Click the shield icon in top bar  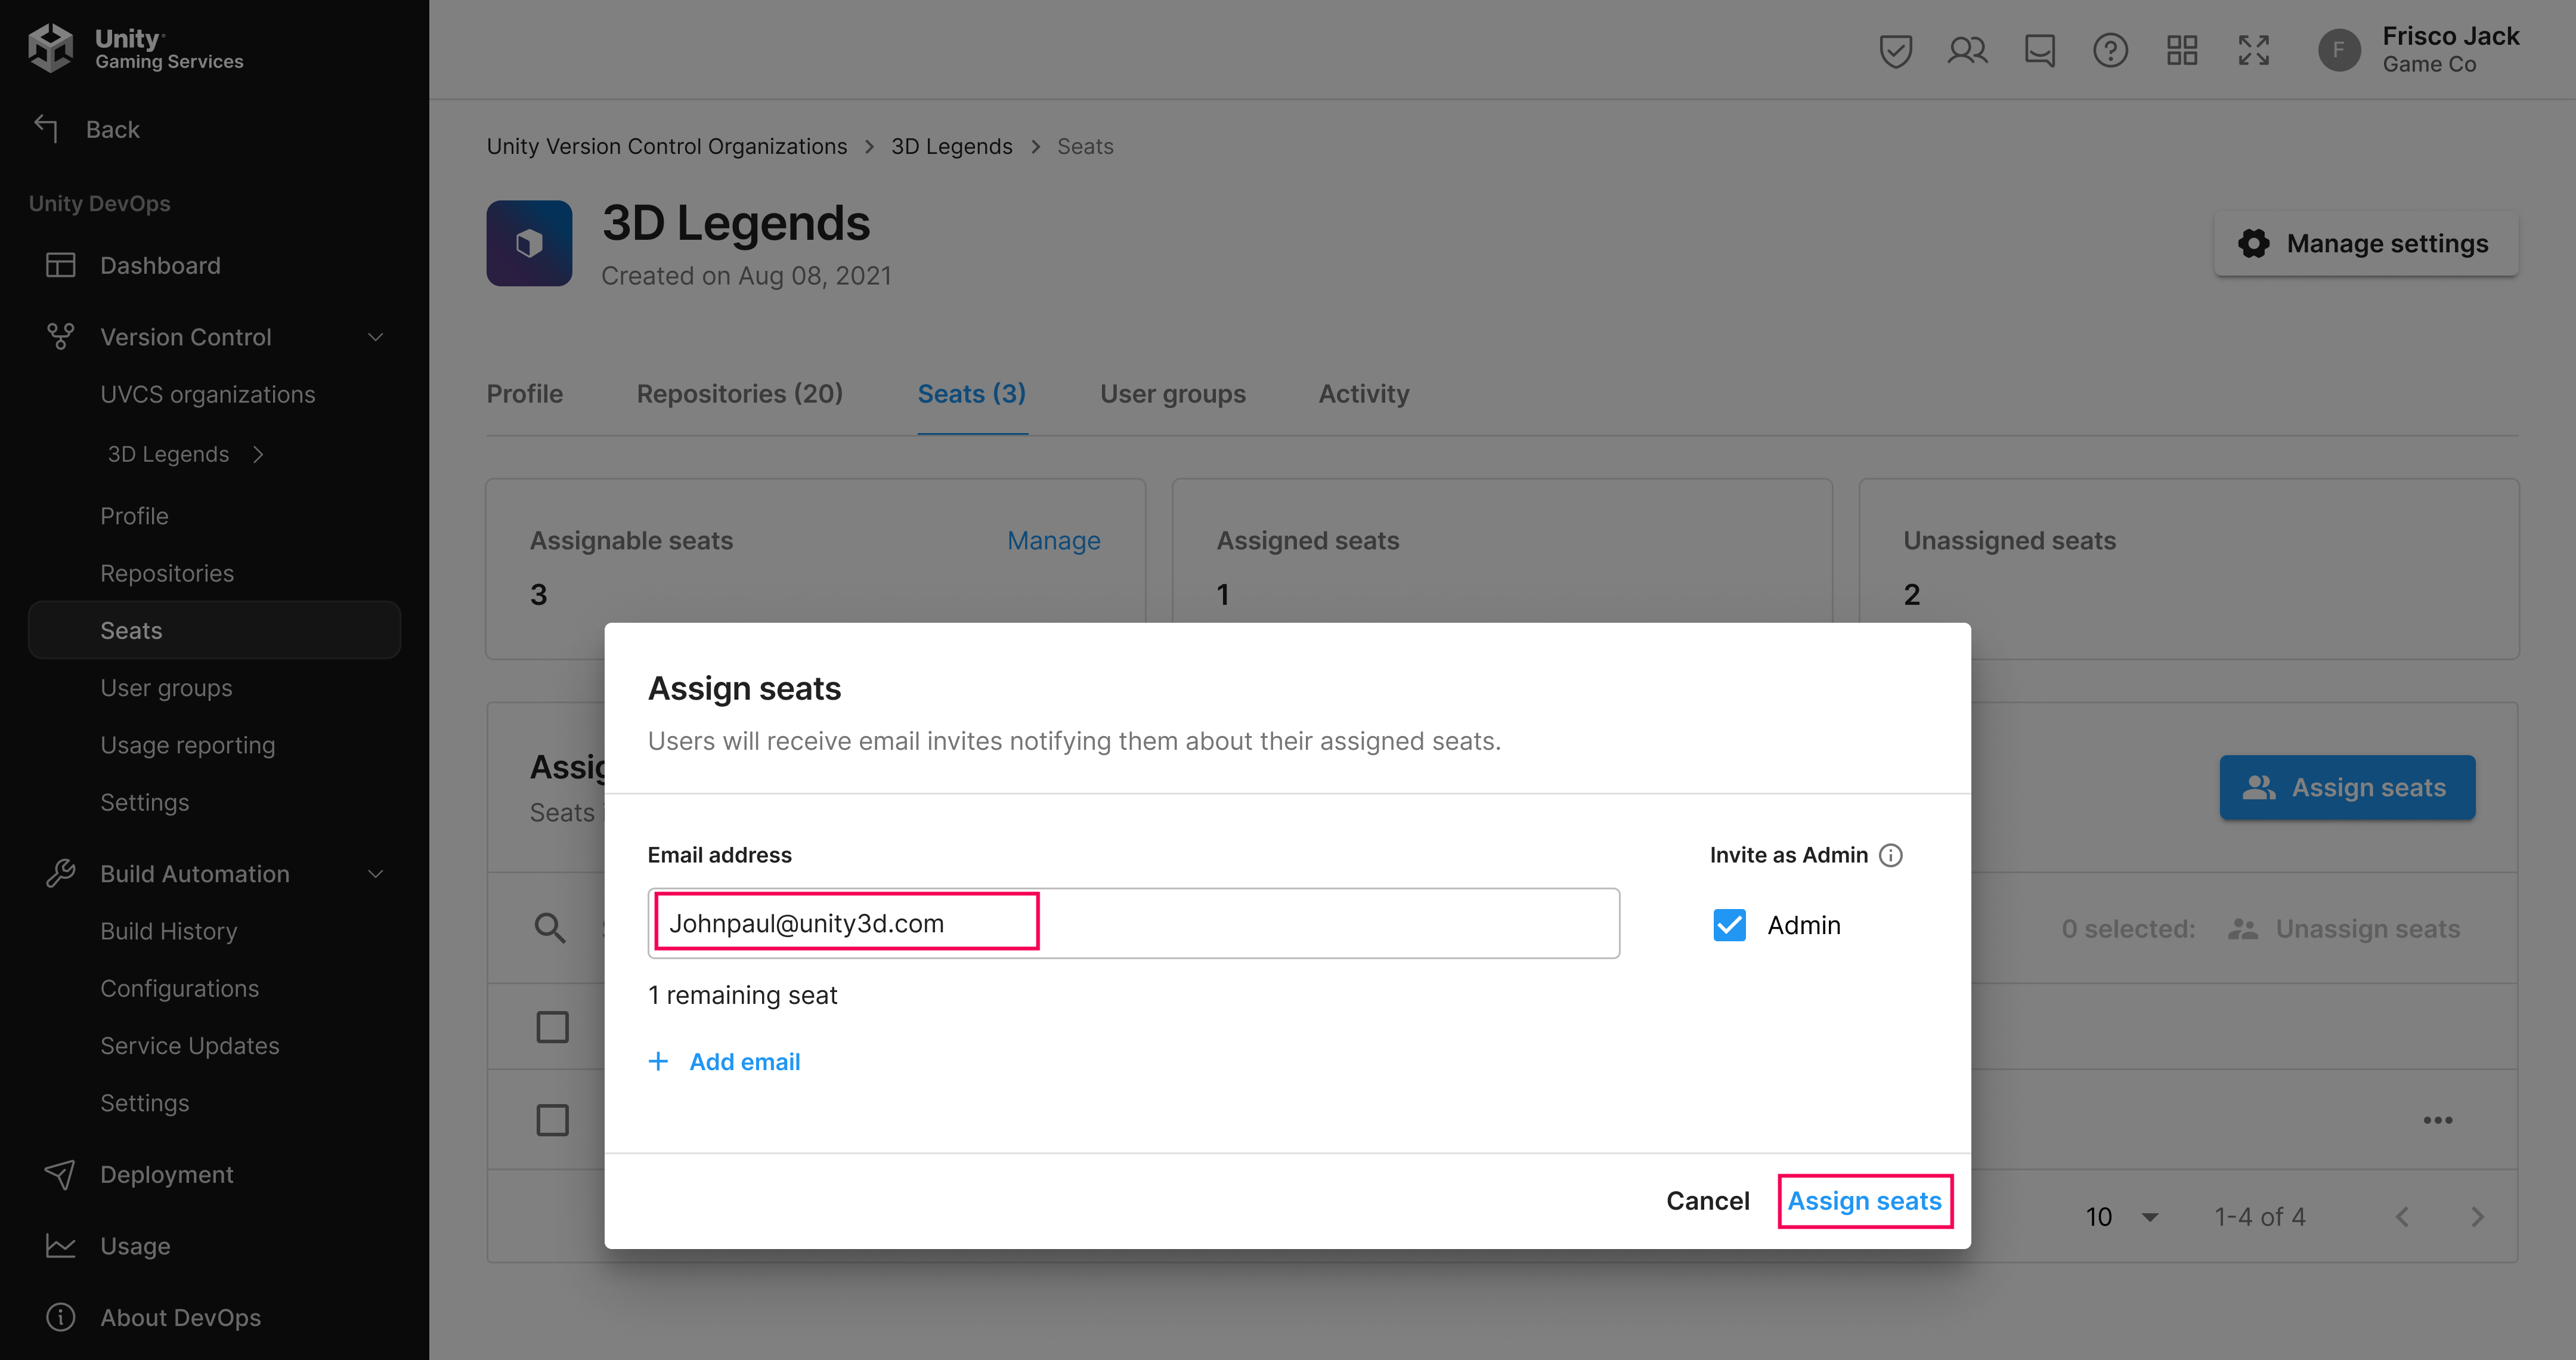pyautogui.click(x=1895, y=50)
